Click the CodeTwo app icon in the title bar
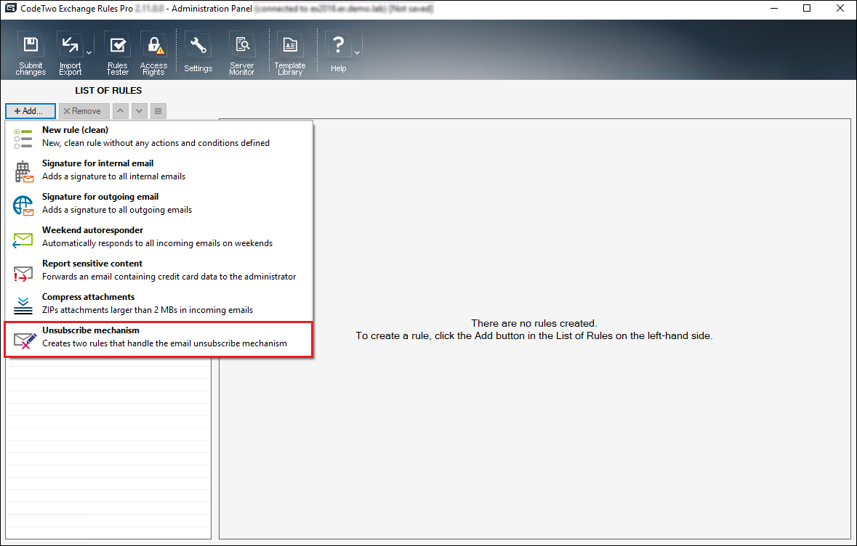The width and height of the screenshot is (857, 546). pos(10,8)
